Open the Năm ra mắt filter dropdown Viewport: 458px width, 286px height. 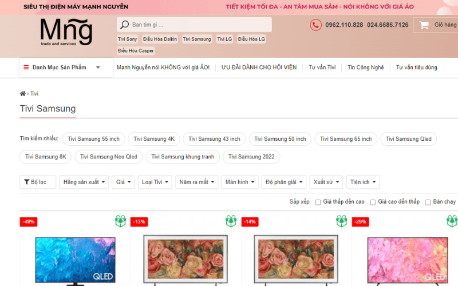tap(197, 182)
